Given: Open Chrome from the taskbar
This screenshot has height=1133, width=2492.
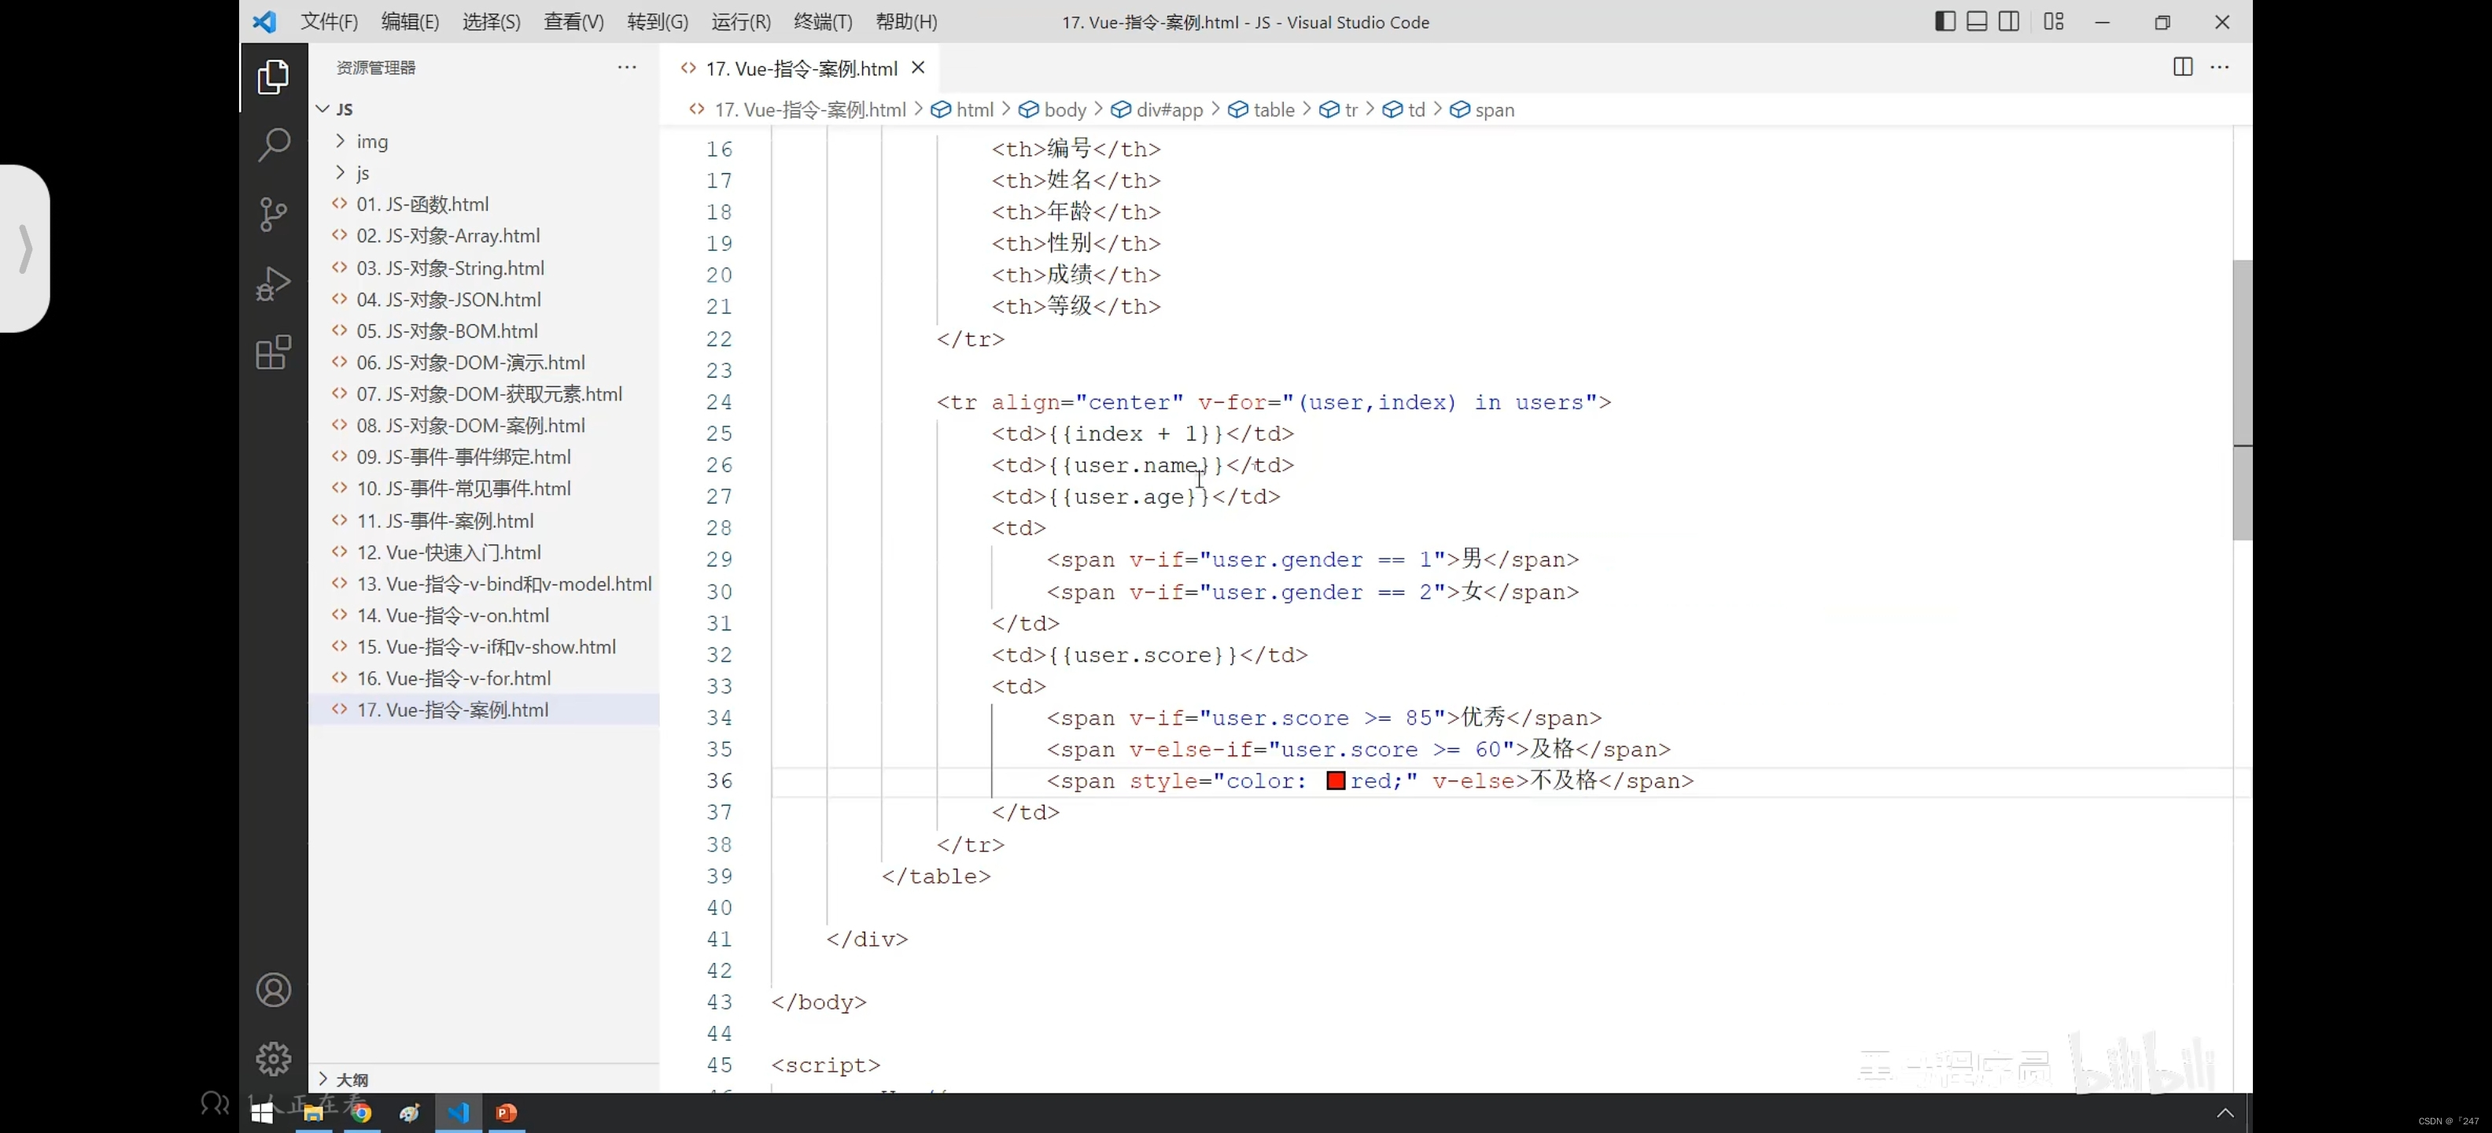Looking at the screenshot, I should pos(362,1113).
